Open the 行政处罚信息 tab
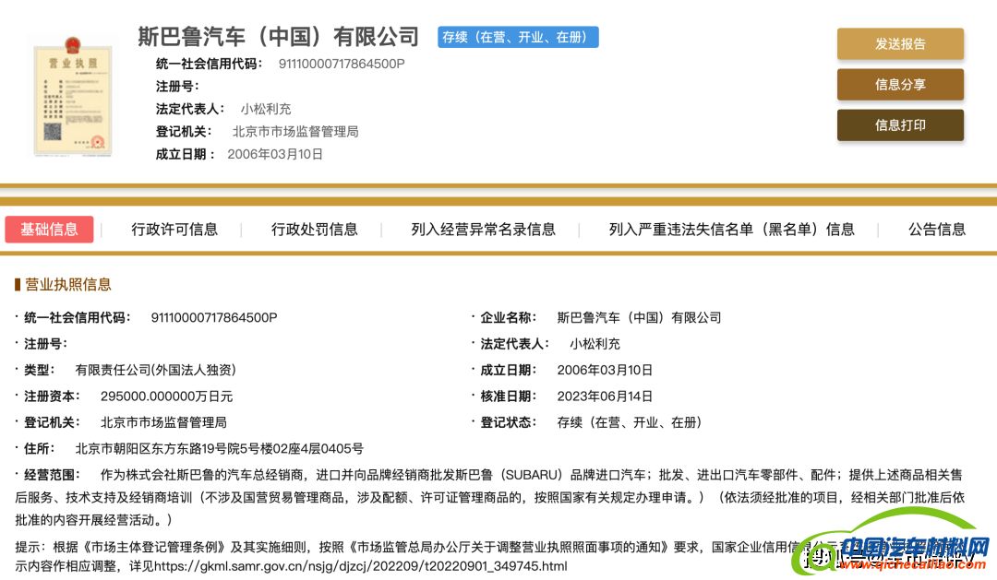 pos(314,230)
